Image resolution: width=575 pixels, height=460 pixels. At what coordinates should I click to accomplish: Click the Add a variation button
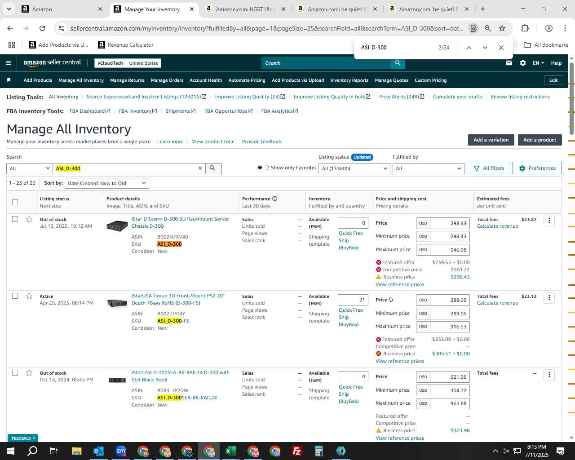[491, 140]
